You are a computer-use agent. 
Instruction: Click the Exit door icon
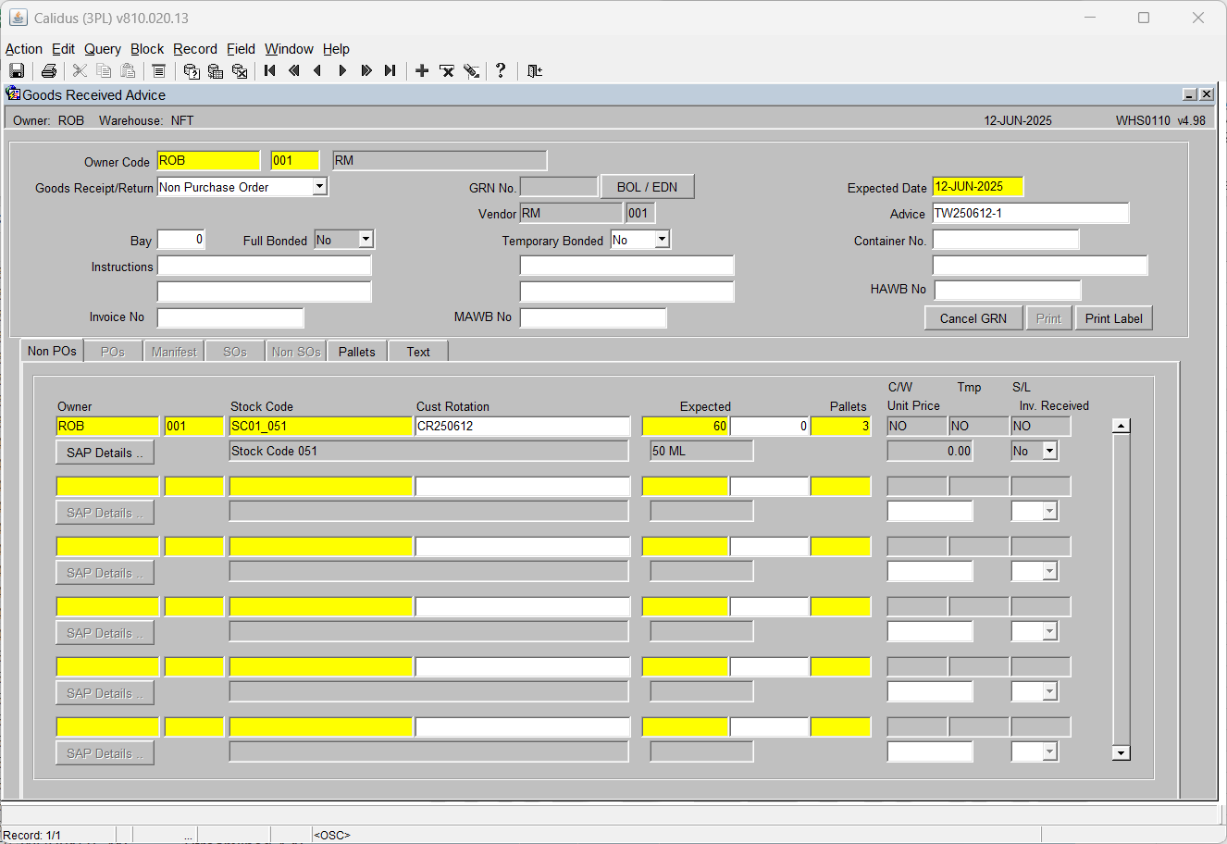[x=534, y=71]
